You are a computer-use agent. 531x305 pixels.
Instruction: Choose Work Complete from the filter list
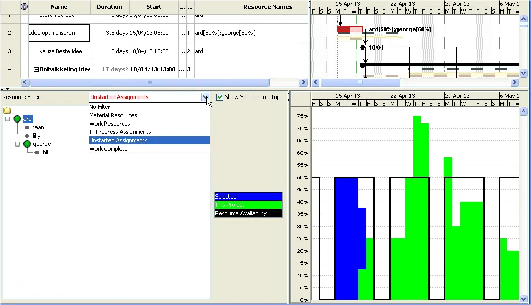[149, 149]
